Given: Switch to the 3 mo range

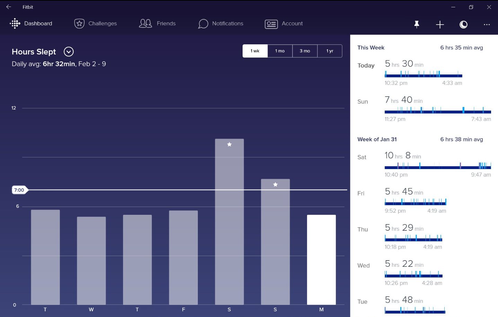Looking at the screenshot, I should 305,51.
